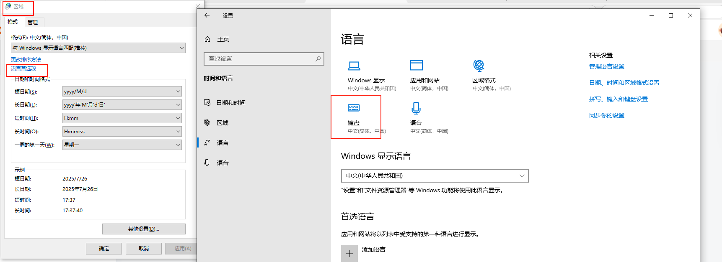The height and width of the screenshot is (262, 722).
Task: Click the plus icon for 添加语言
Action: 349,254
